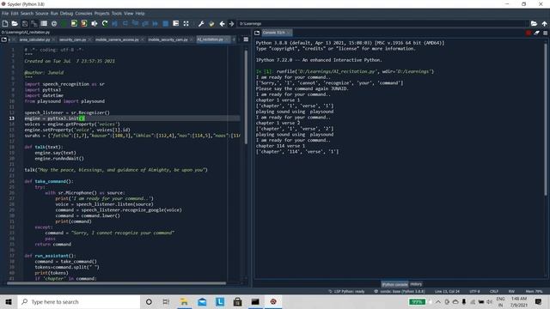Click CRLF line ending status
The height and width of the screenshot is (309, 550).
coord(494,291)
